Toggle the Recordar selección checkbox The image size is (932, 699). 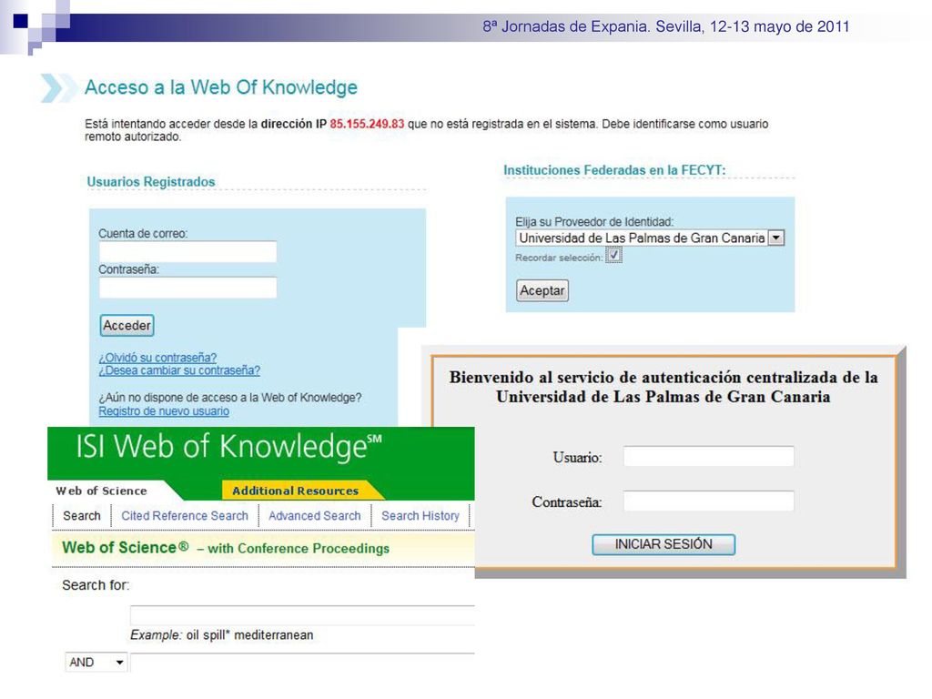(614, 256)
